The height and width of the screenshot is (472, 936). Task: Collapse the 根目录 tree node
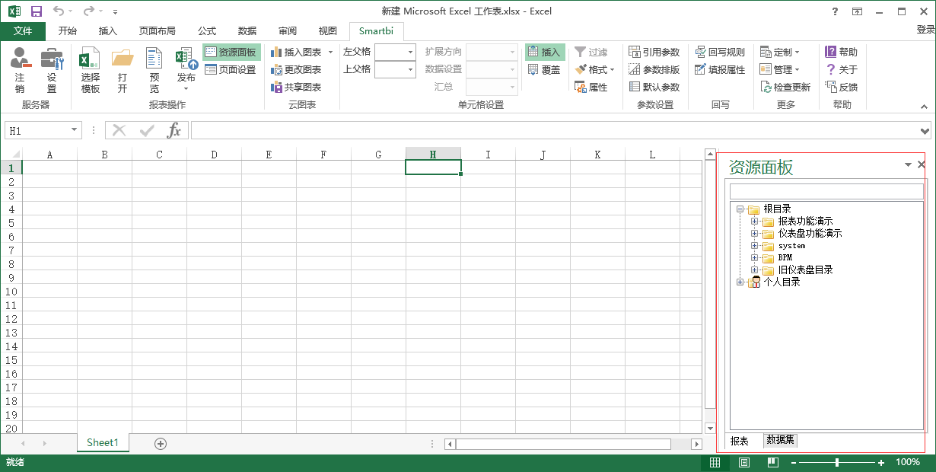(740, 209)
